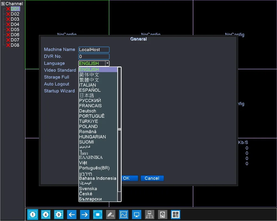Confirm settings with the OK button
Image resolution: width=277 pixels, height=221 pixels.
(x=129, y=178)
